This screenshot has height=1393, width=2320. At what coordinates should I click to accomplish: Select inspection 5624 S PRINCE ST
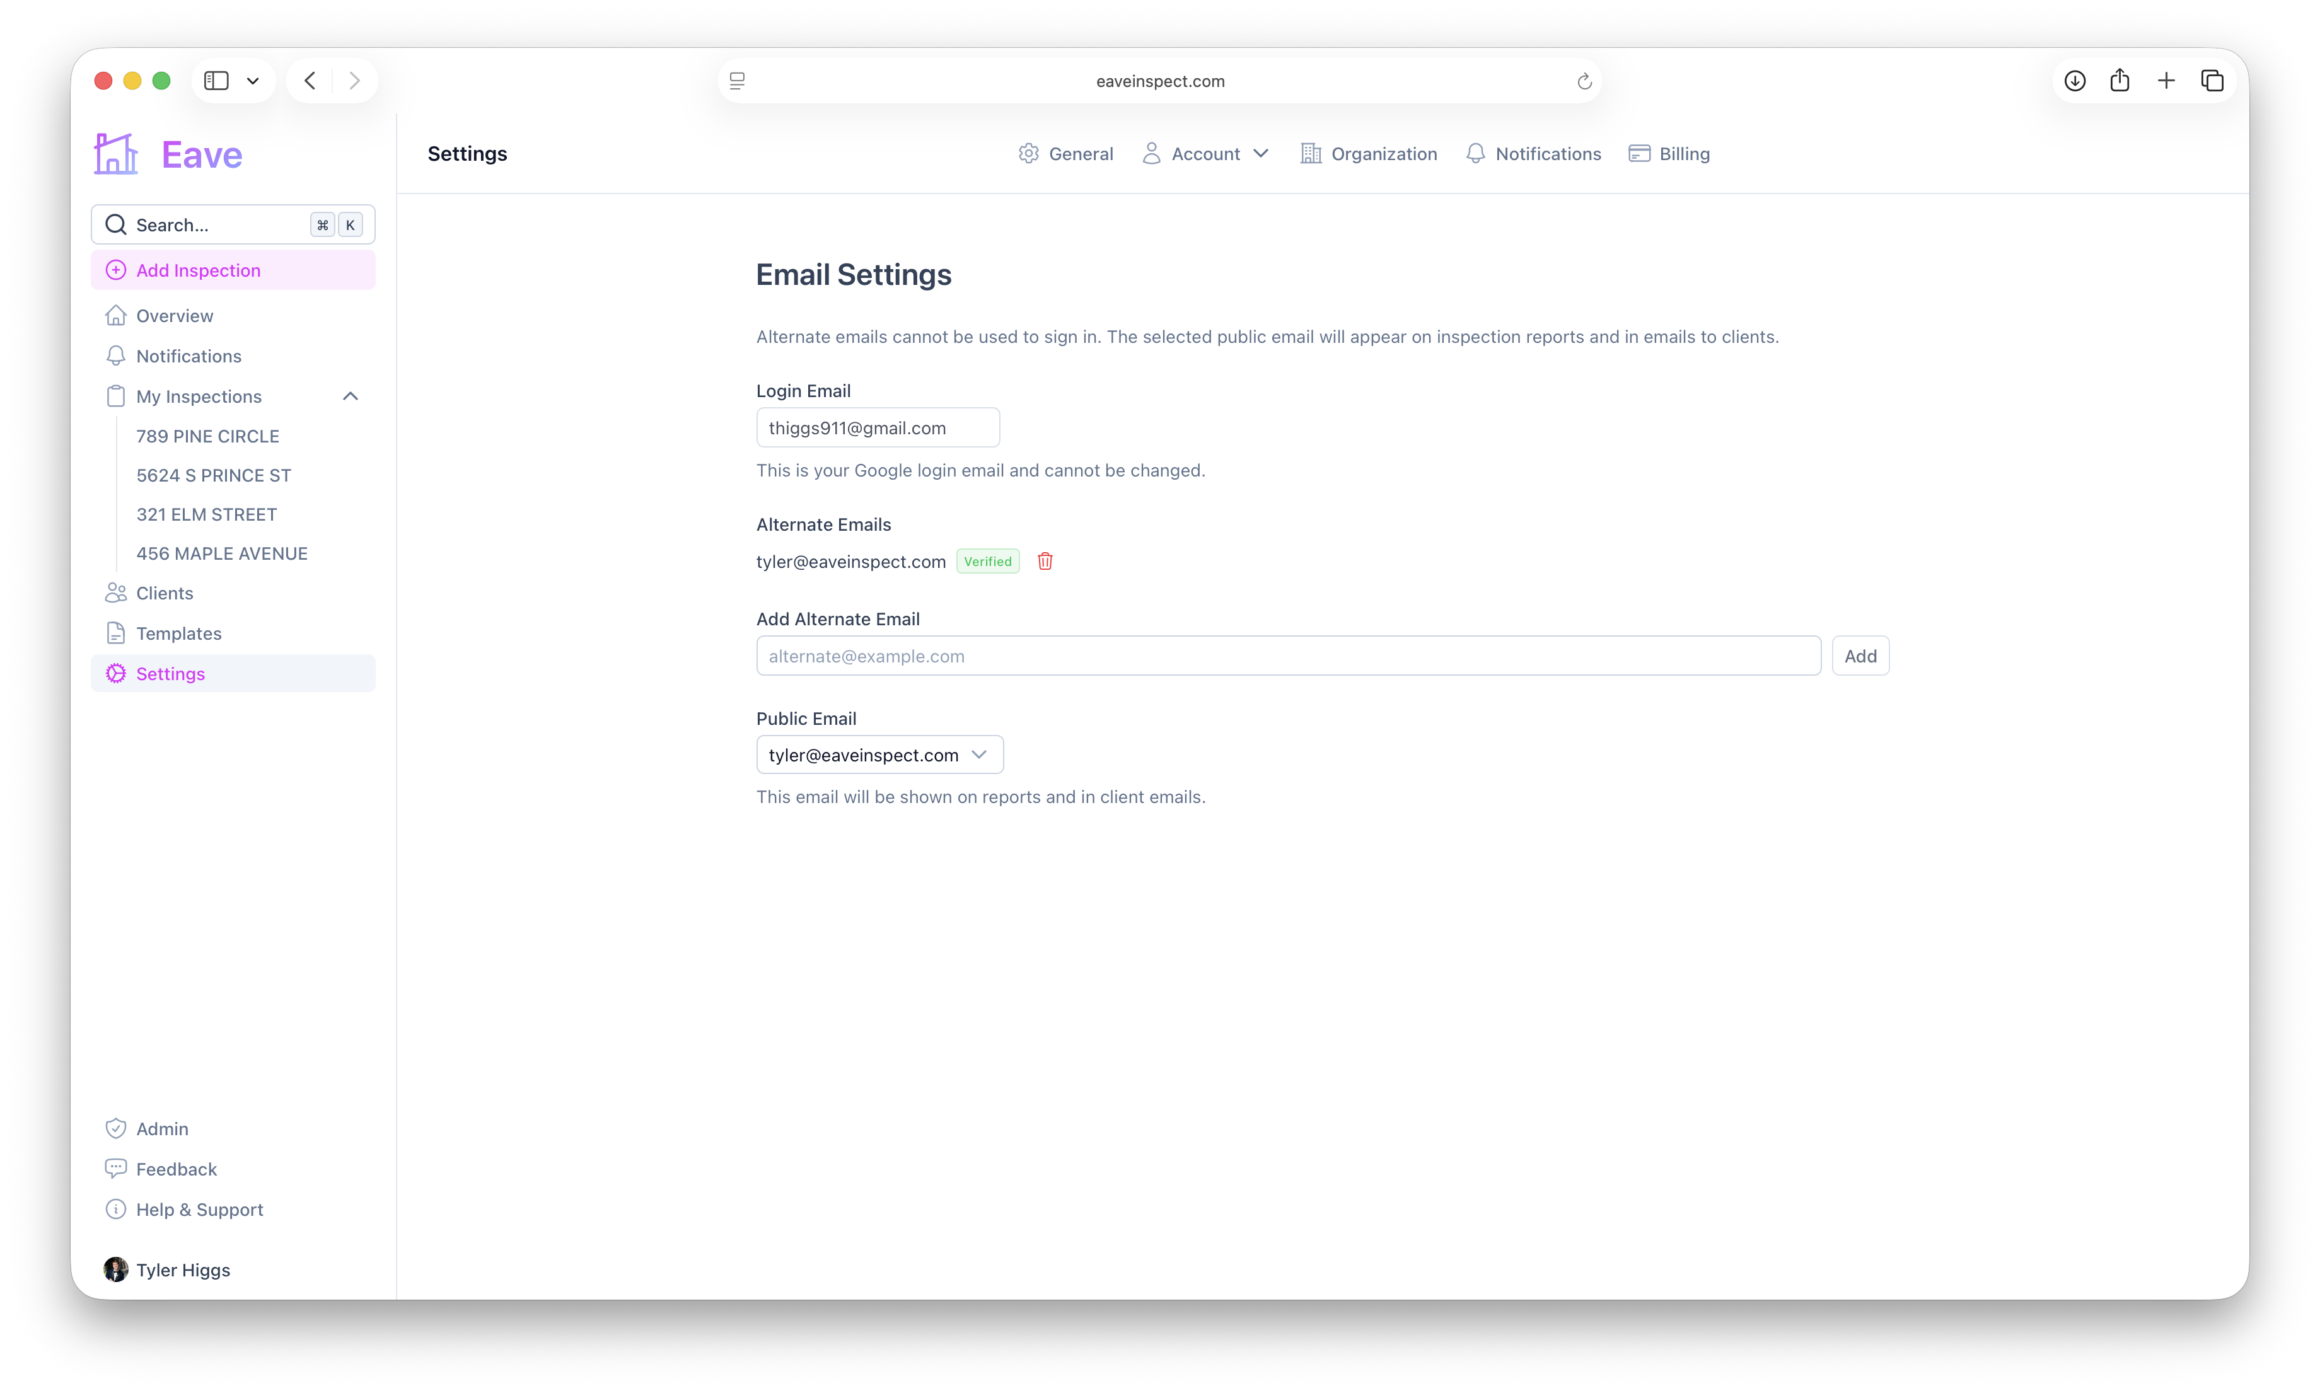(214, 475)
